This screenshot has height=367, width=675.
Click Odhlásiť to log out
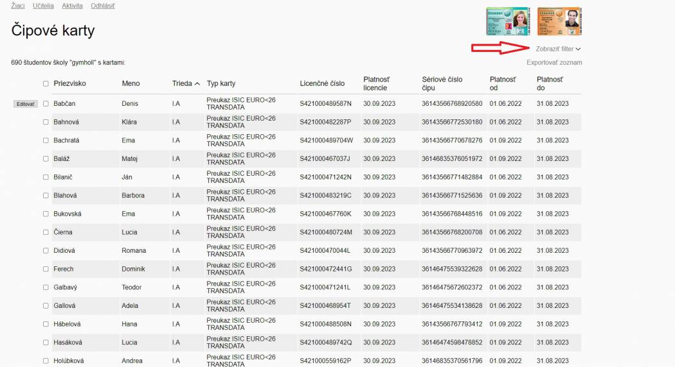click(102, 6)
